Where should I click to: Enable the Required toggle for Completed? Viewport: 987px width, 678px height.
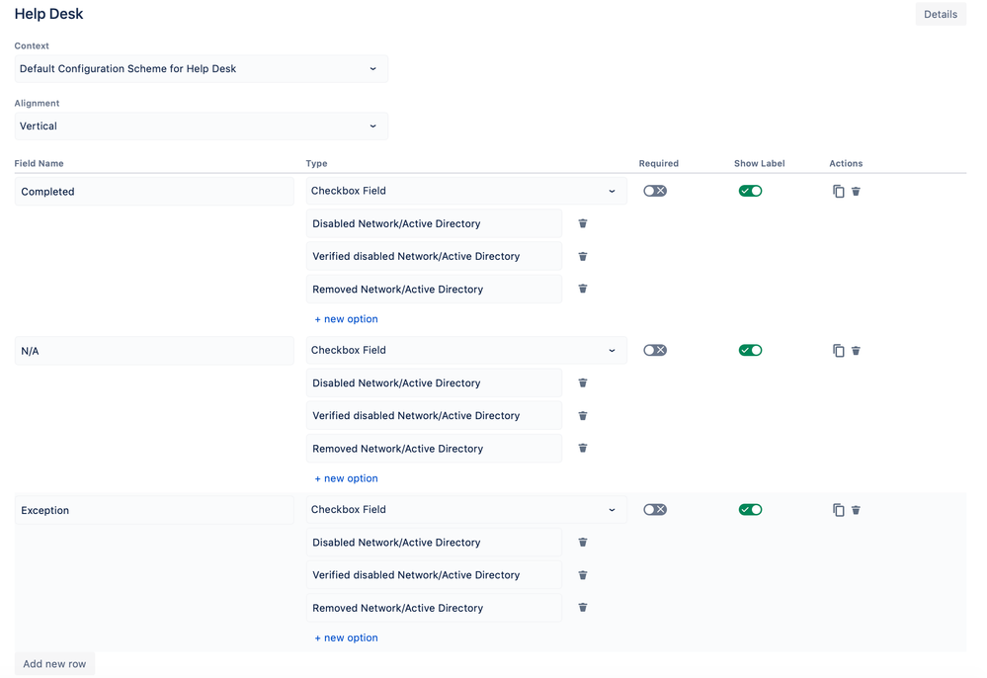(654, 190)
